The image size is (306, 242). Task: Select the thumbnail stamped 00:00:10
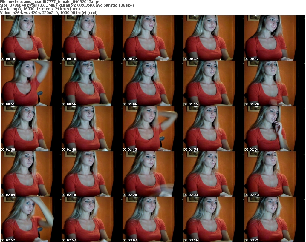31,38
